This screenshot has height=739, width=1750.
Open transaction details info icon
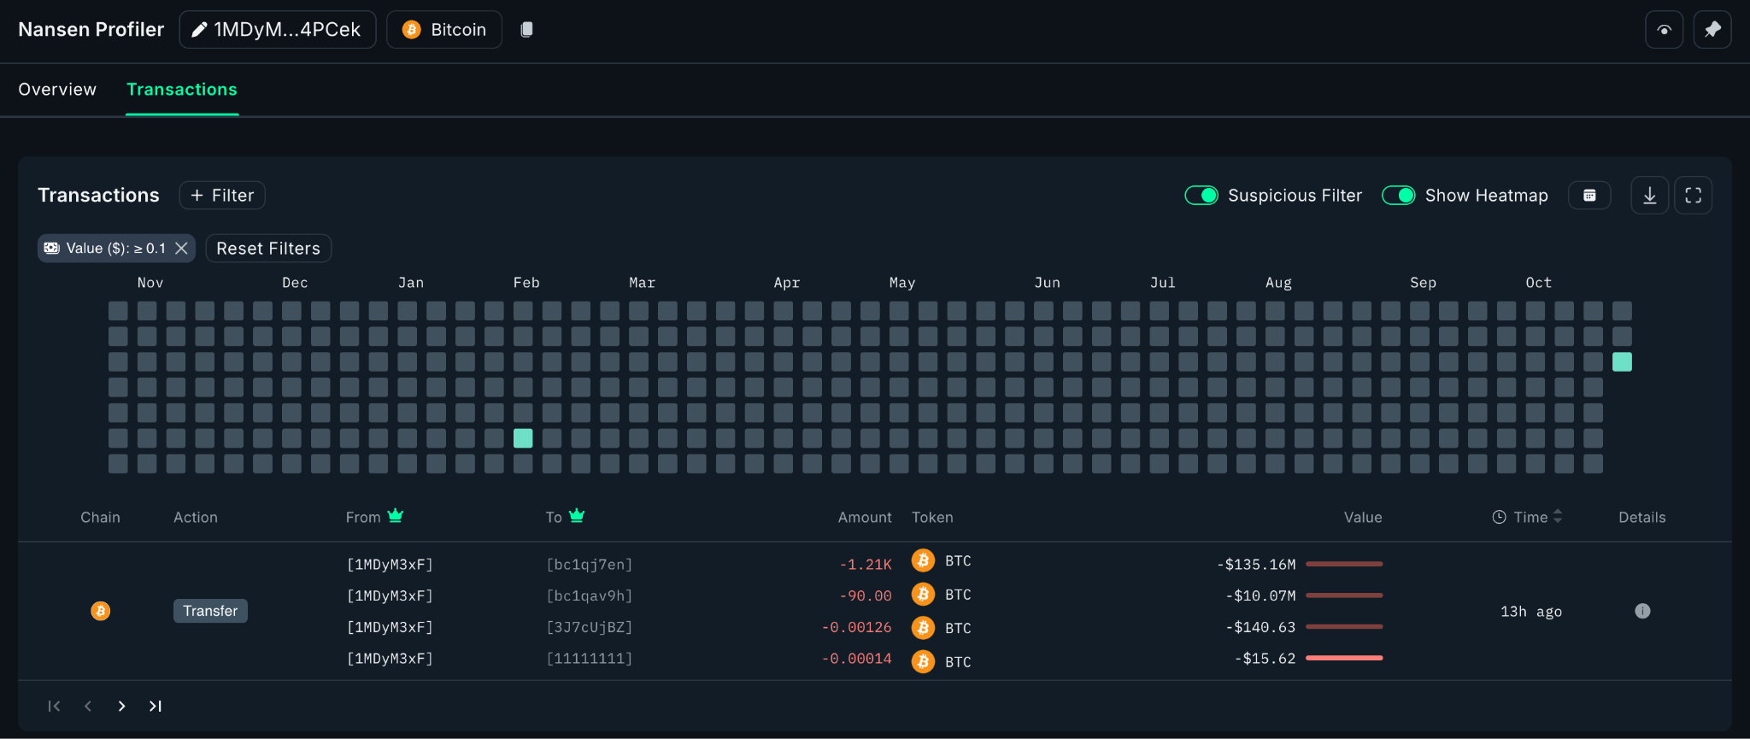(x=1641, y=611)
